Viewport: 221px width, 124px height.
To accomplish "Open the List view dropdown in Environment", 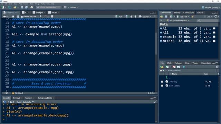I will [x=208, y=17].
